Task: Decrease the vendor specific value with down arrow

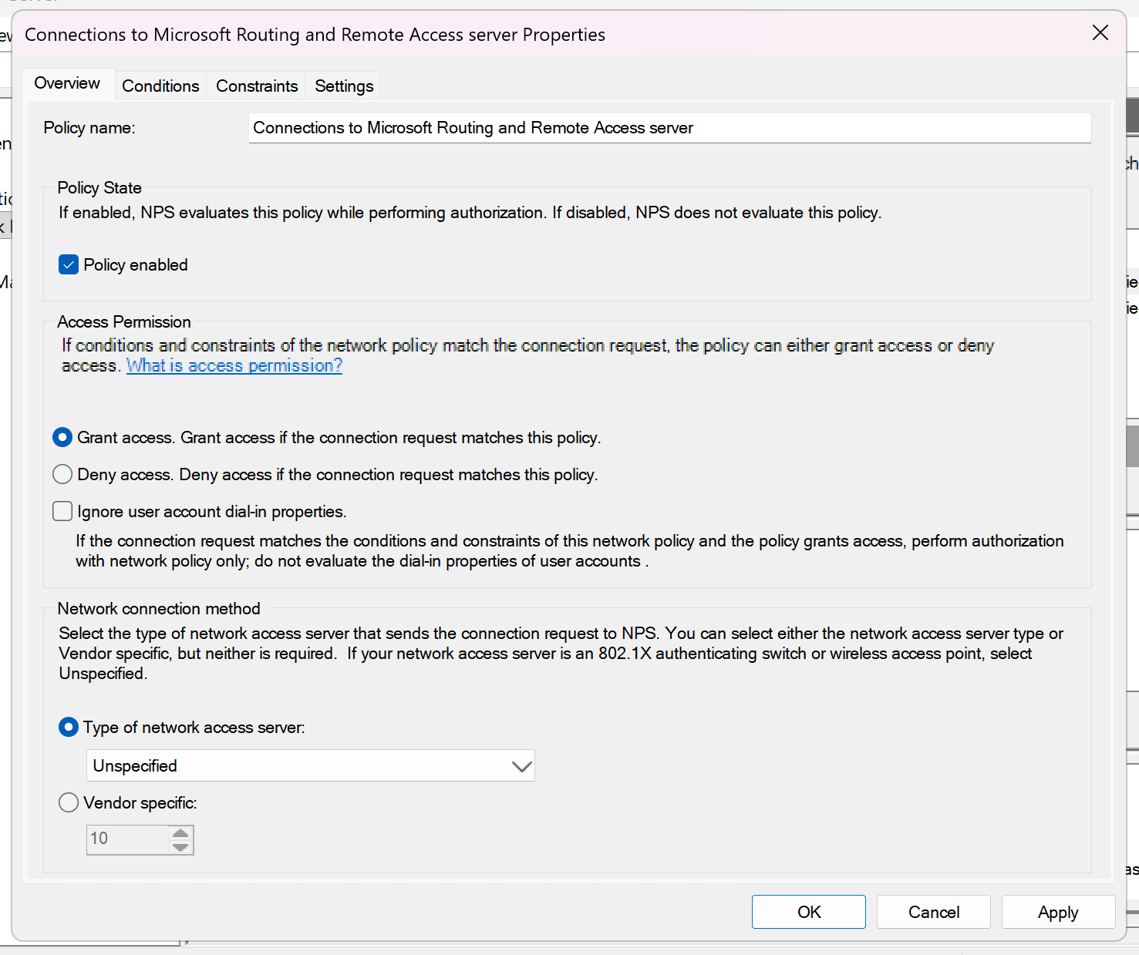Action: (180, 847)
